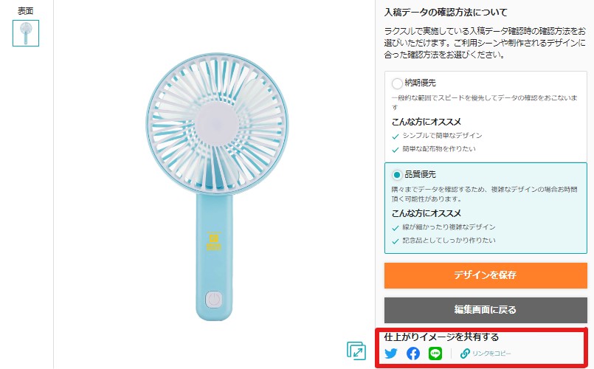Share the design on Facebook

pyautogui.click(x=413, y=354)
